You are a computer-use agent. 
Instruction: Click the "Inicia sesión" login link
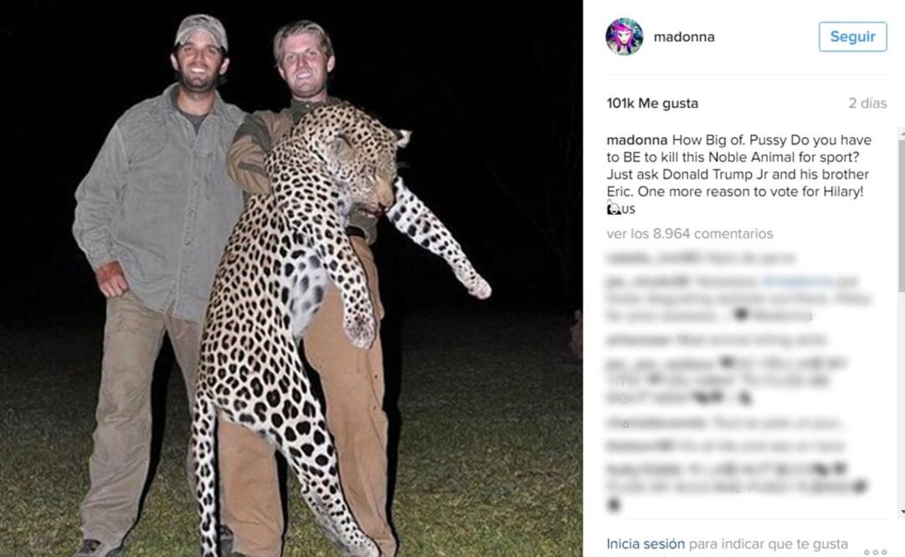645,544
